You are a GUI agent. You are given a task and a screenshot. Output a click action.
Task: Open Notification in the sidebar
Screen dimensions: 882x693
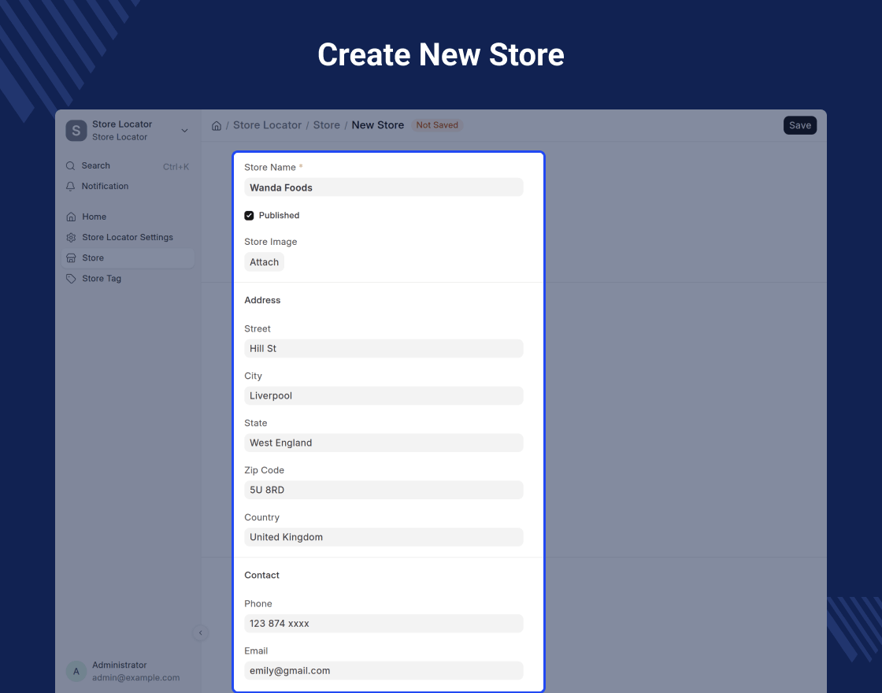pyautogui.click(x=128, y=186)
